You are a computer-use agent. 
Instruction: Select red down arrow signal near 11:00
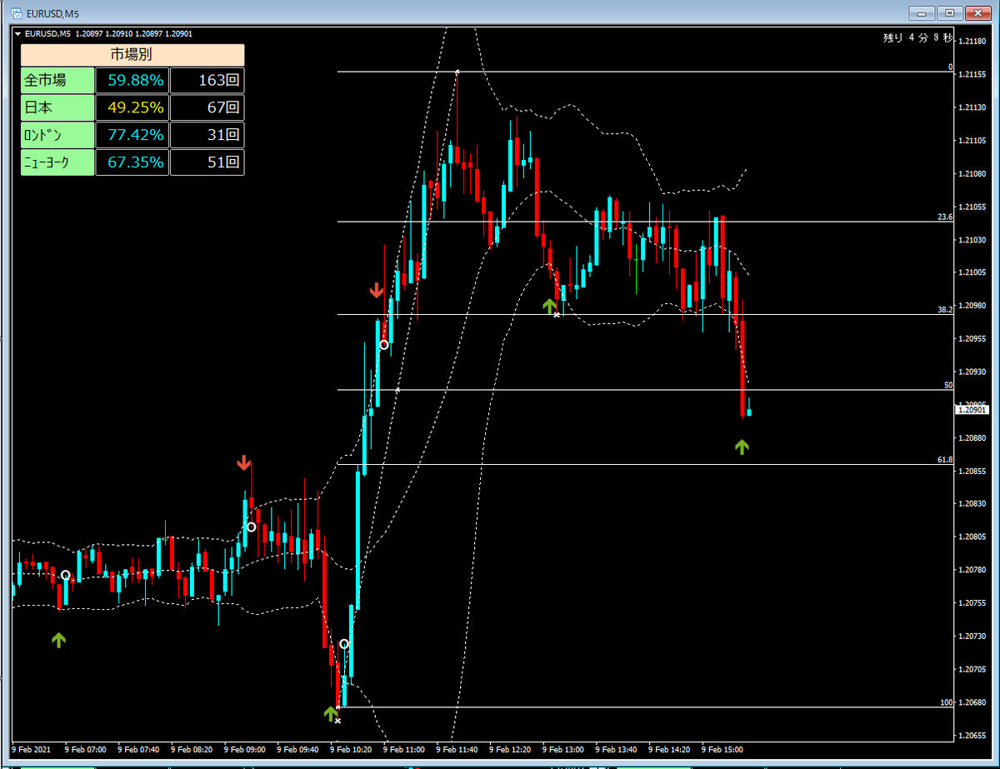377,290
